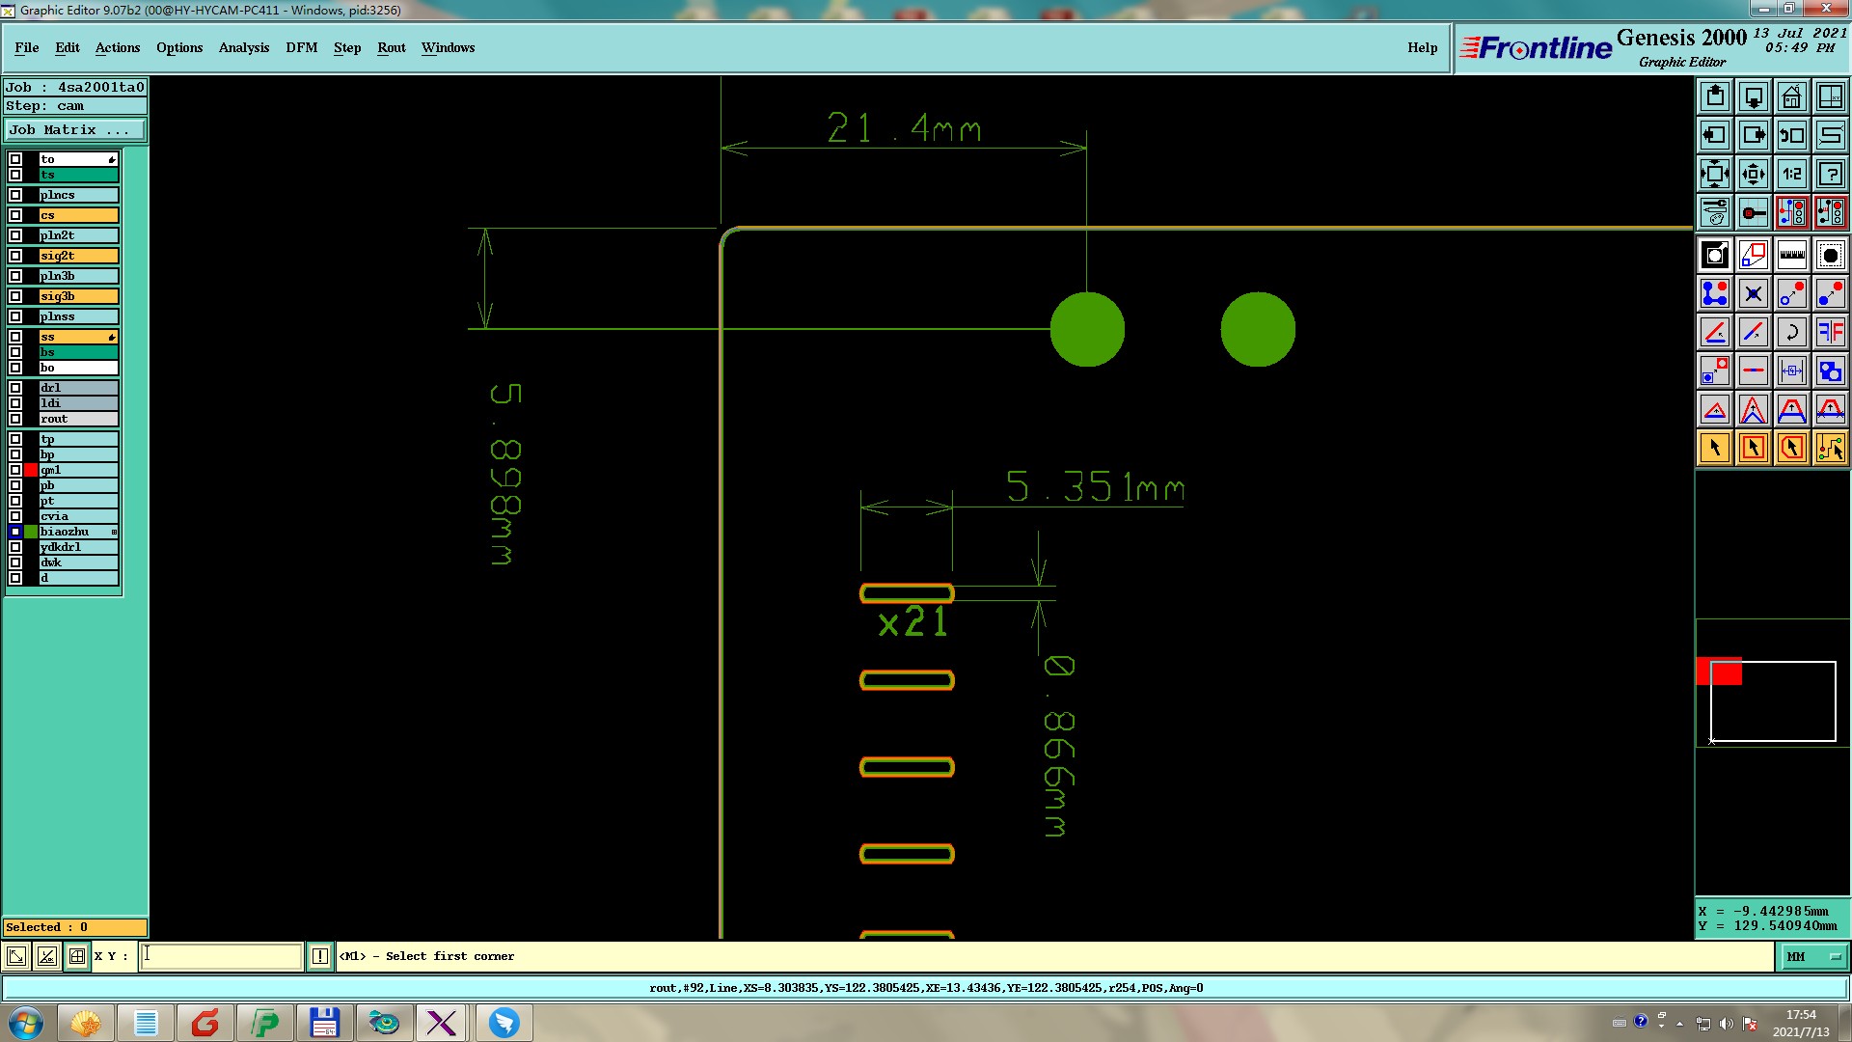Open the DFM menu
The image size is (1852, 1042).
(301, 47)
